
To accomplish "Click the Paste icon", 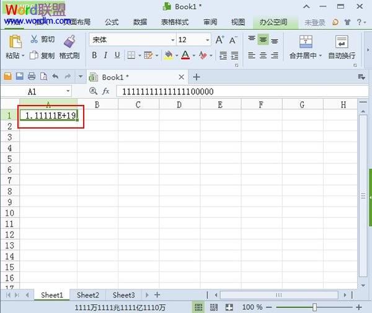I will (15, 42).
